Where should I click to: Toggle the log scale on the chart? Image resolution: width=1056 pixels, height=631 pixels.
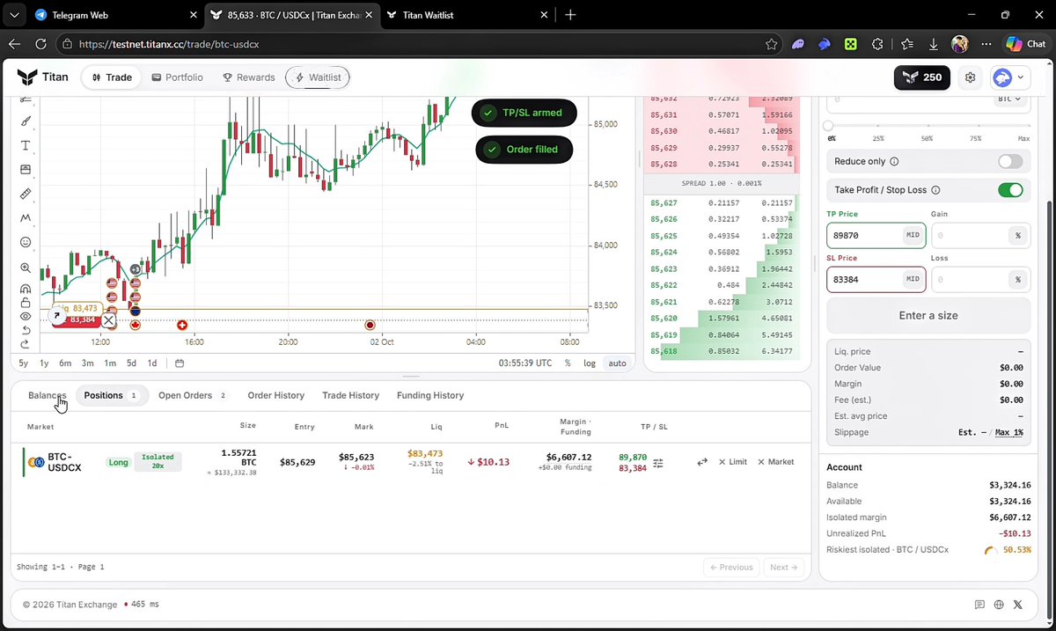(x=589, y=363)
